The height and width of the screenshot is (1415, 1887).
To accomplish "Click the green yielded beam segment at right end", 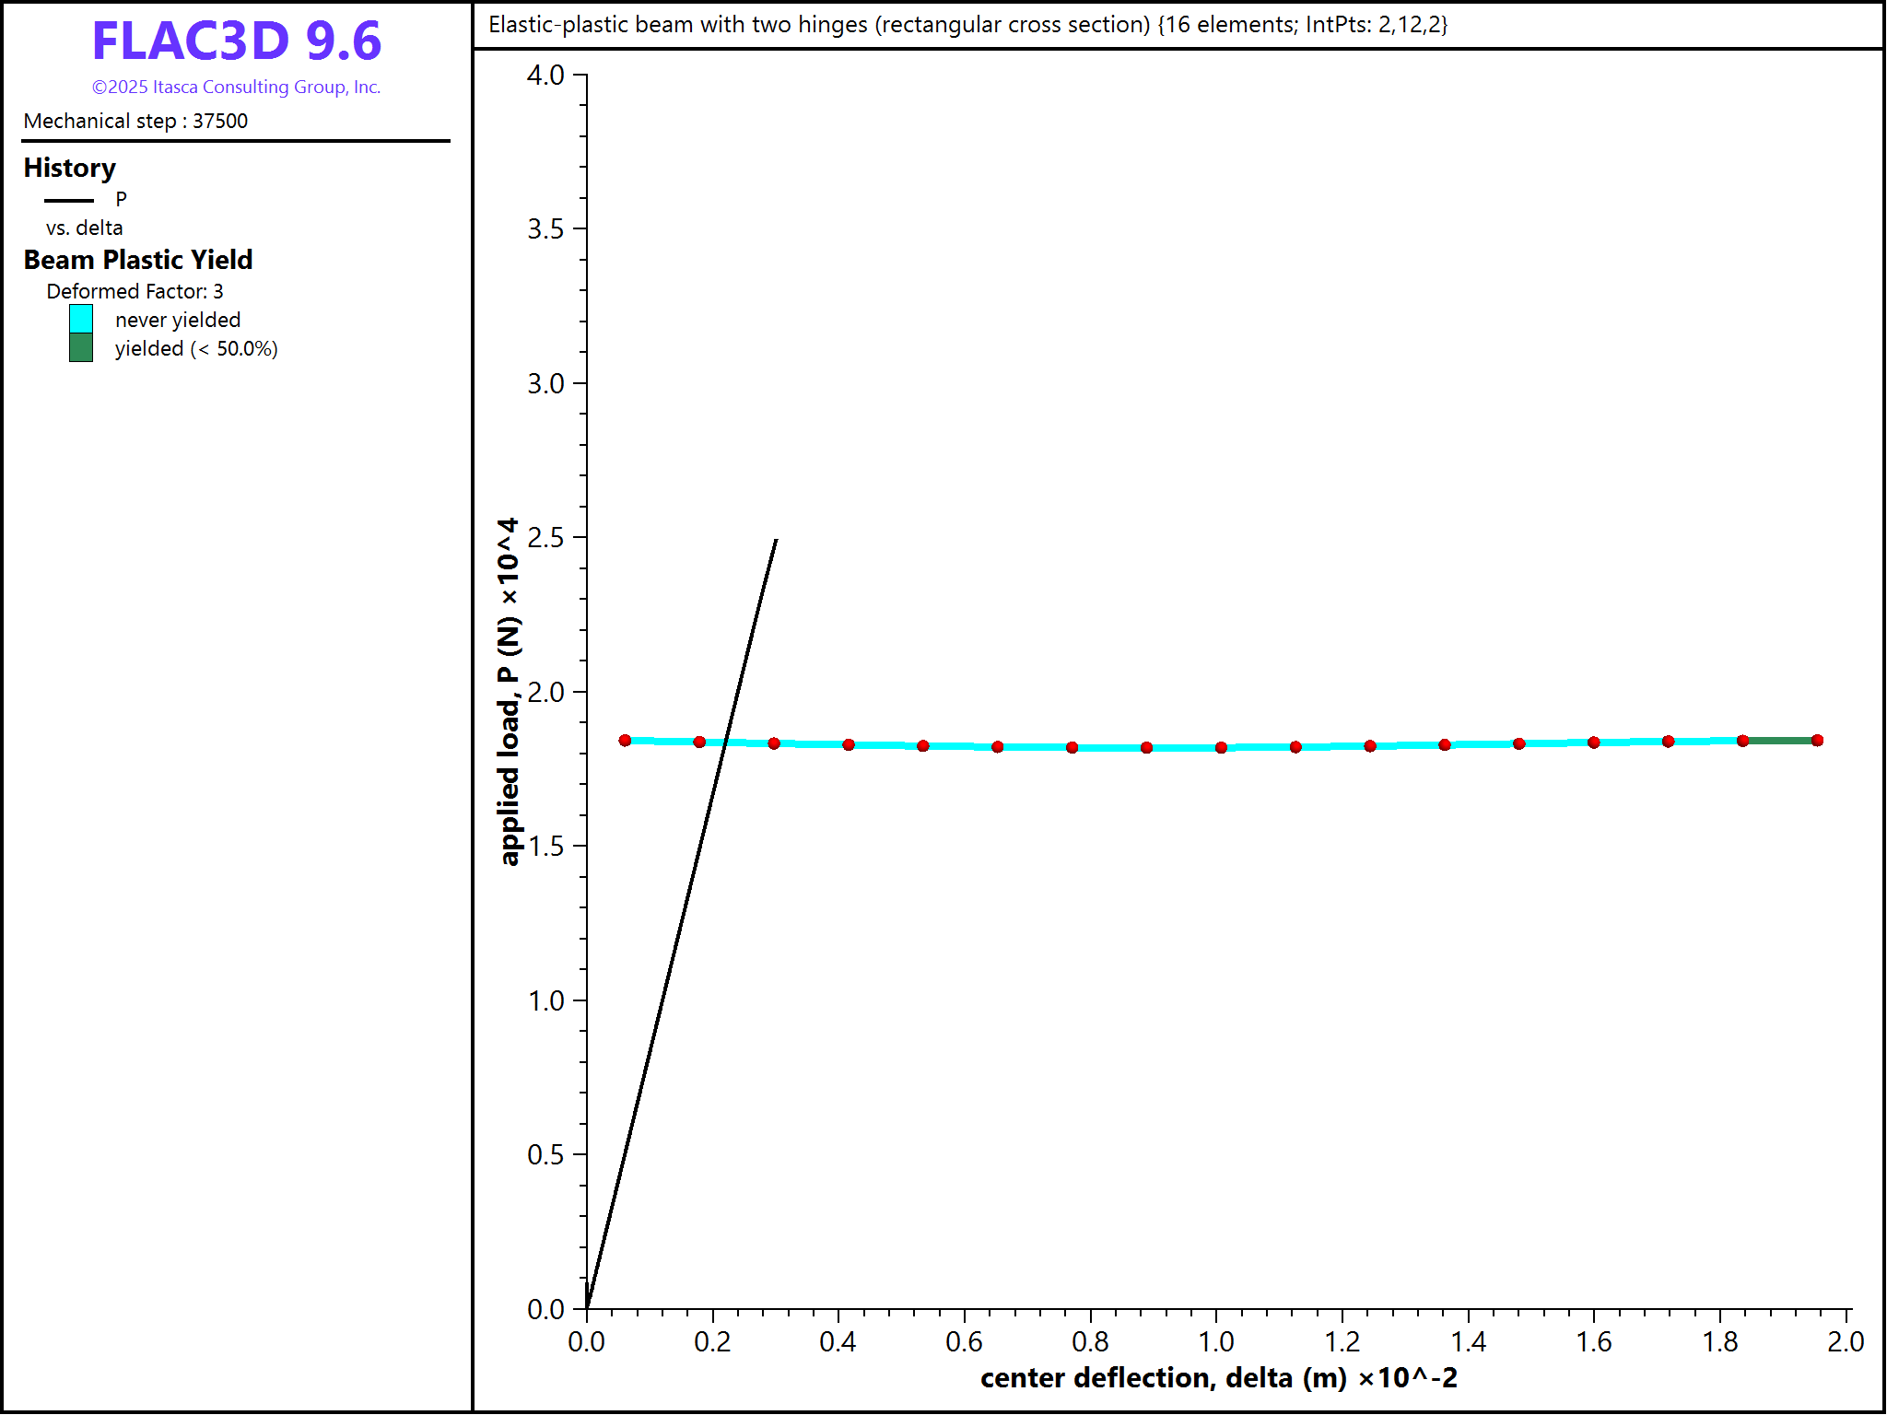I will coord(1780,740).
